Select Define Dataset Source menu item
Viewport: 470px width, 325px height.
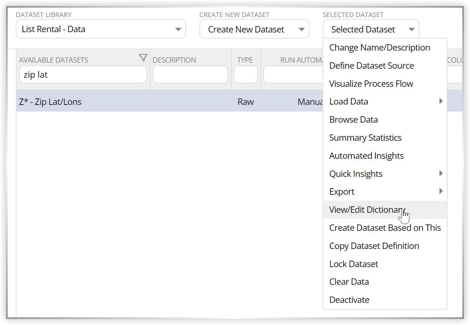(385, 66)
